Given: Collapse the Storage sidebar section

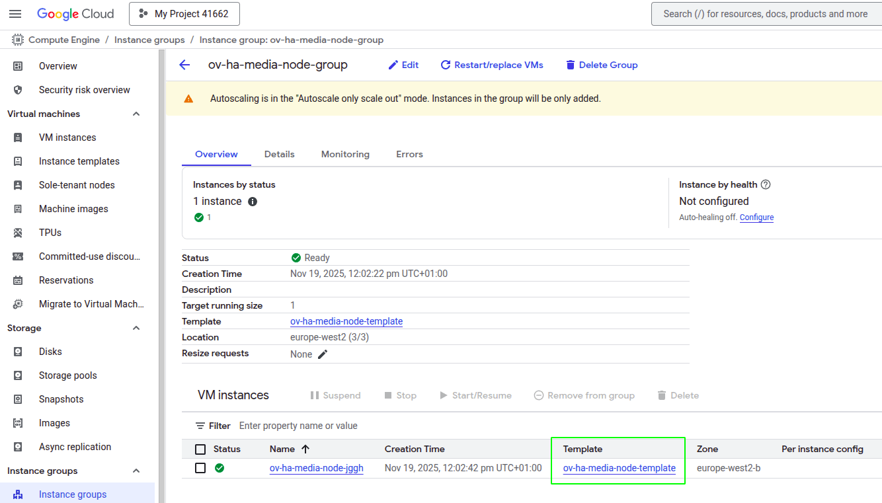Looking at the screenshot, I should click(136, 328).
